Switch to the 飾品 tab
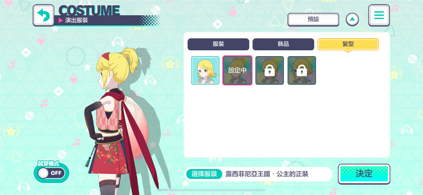Screen dimensions: 423x195 click(283, 45)
